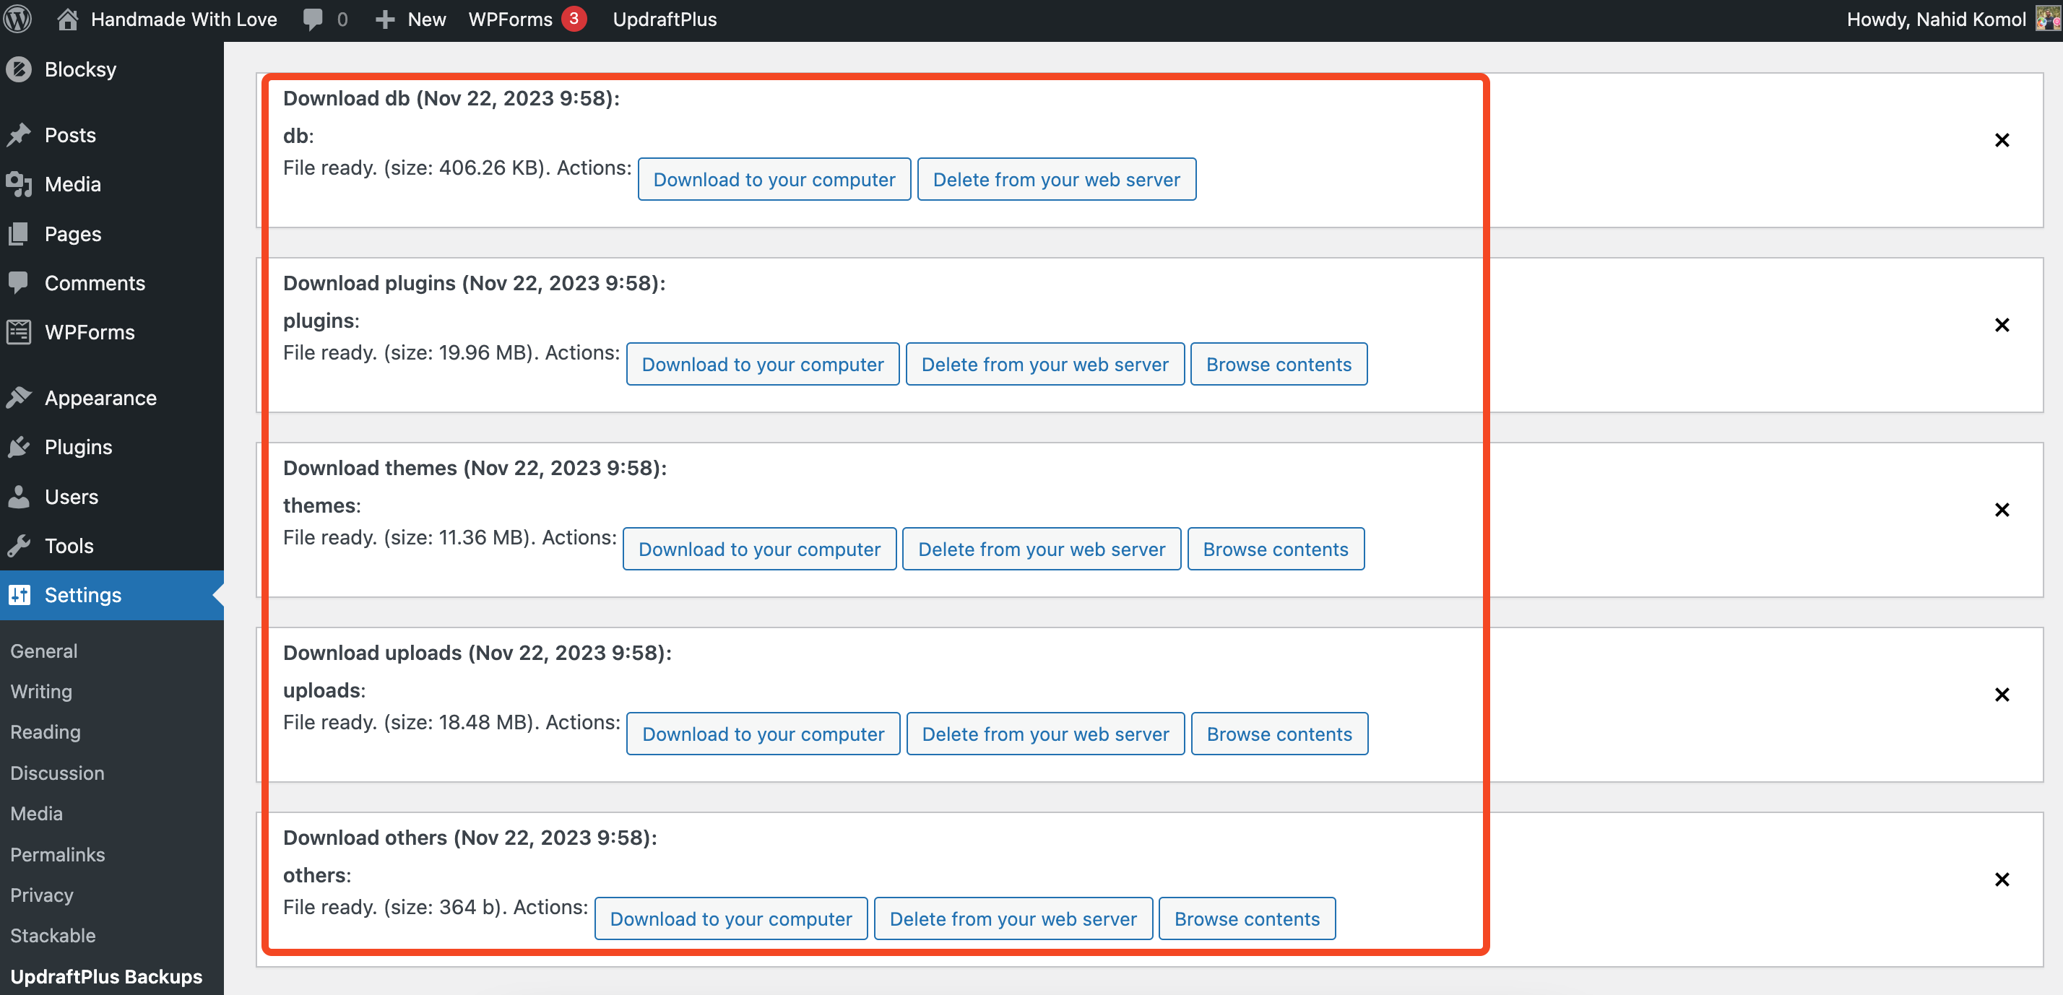Open the Plugins plug icon

click(x=20, y=447)
